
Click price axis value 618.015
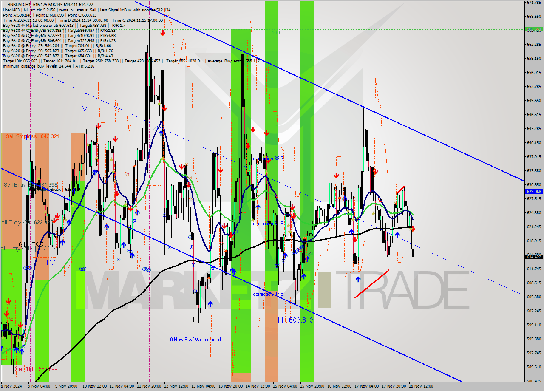pyautogui.click(x=534, y=241)
